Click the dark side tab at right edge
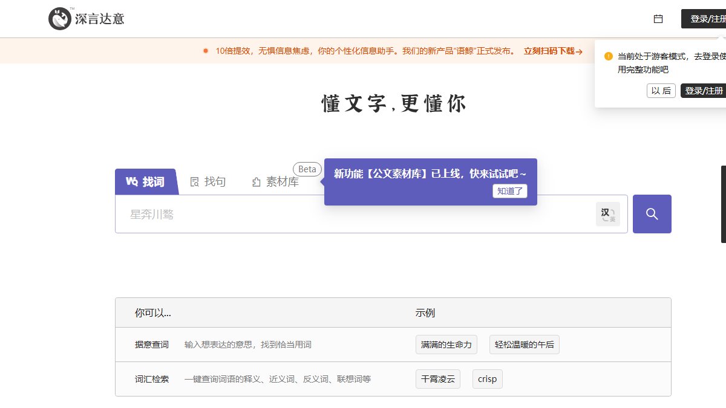This screenshot has width=726, height=408. [x=724, y=204]
